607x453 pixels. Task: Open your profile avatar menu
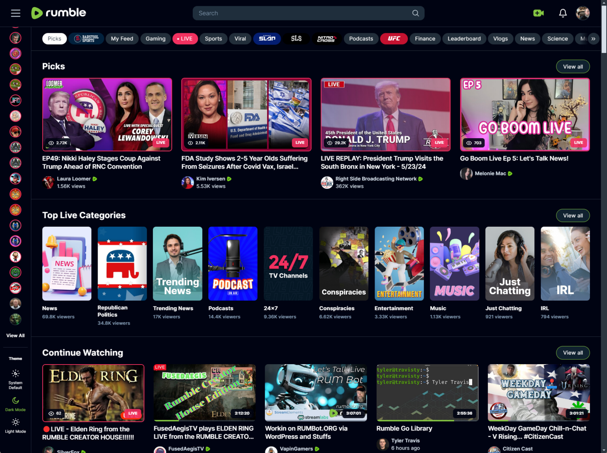click(x=583, y=13)
